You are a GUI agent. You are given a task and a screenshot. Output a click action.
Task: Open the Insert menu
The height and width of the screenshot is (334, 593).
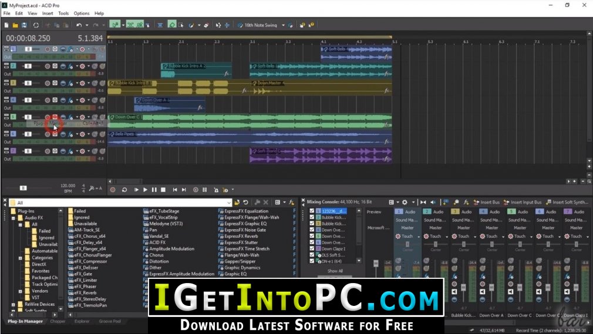(48, 13)
